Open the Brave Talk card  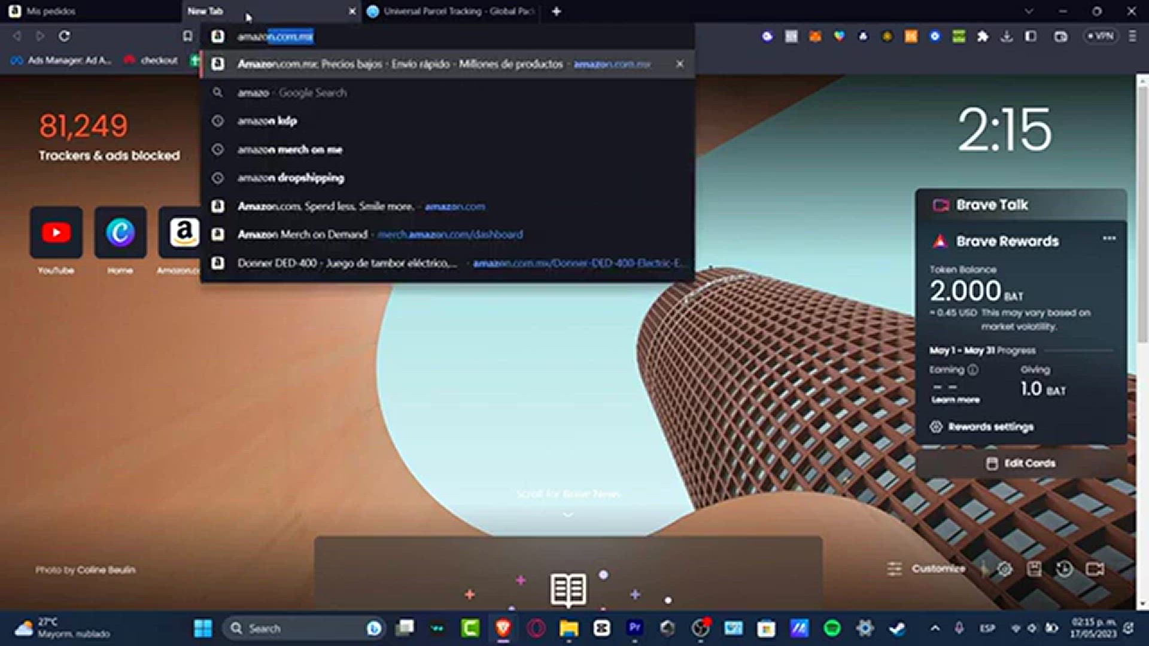1021,205
